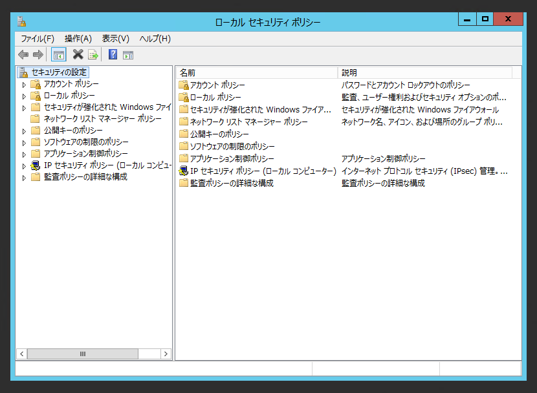The height and width of the screenshot is (393, 537).
Task: Expand セキュリティが強化された Windows tree node
Action: coord(24,108)
